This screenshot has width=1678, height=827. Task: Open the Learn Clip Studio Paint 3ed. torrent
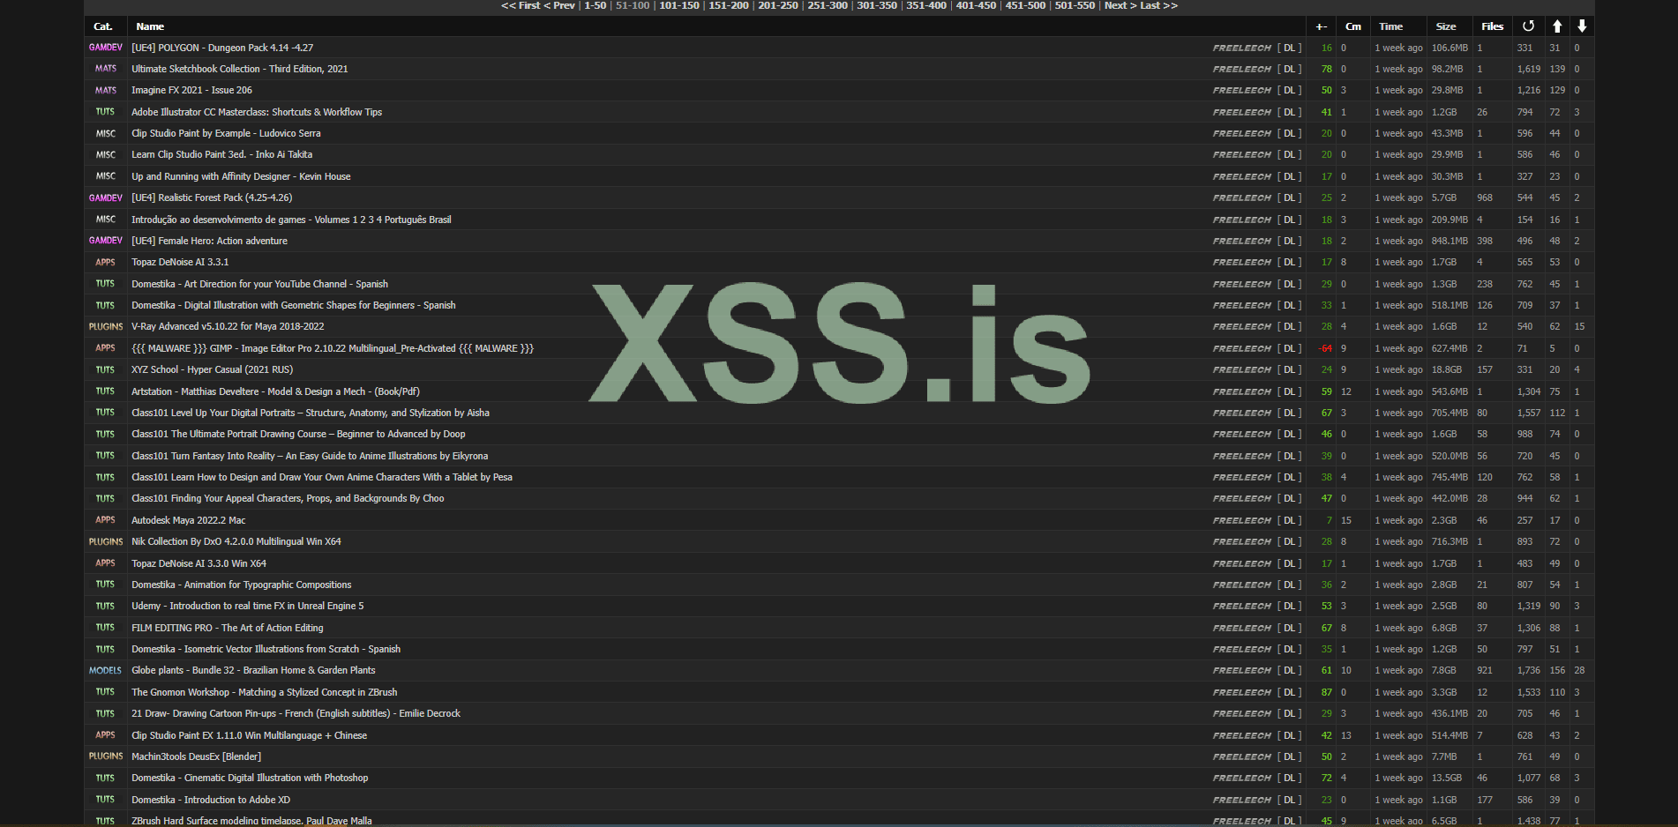(222, 154)
